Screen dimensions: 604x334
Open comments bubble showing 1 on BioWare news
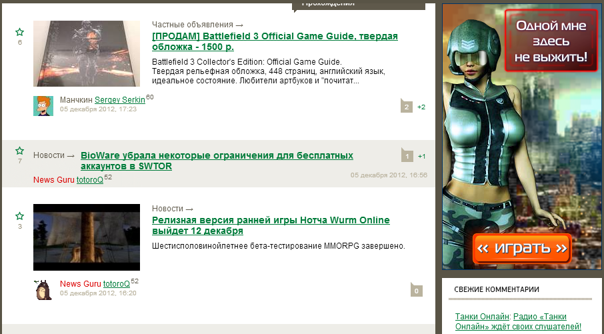tap(407, 155)
